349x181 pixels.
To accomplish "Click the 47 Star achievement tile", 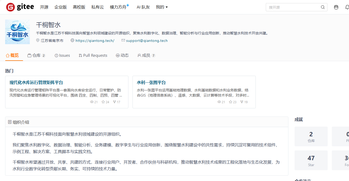I will (311, 160).
